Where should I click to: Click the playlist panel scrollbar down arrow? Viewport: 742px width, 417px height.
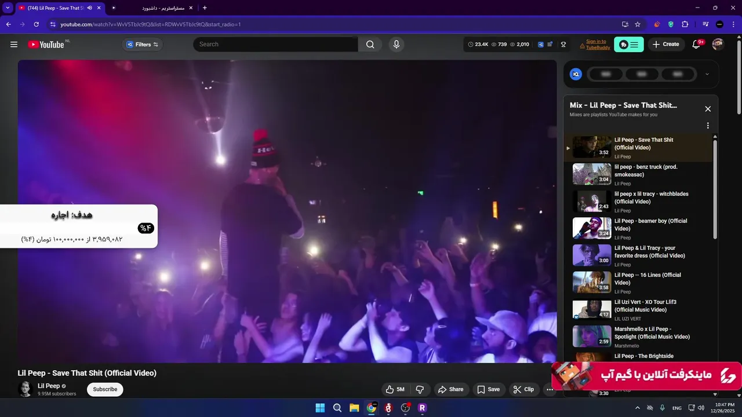click(x=715, y=394)
